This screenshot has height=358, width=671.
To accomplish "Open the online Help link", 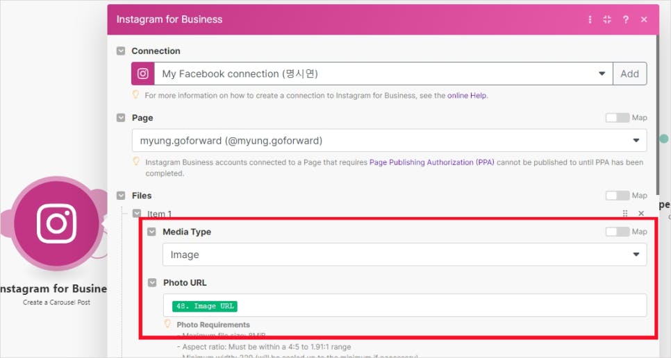I will click(467, 96).
